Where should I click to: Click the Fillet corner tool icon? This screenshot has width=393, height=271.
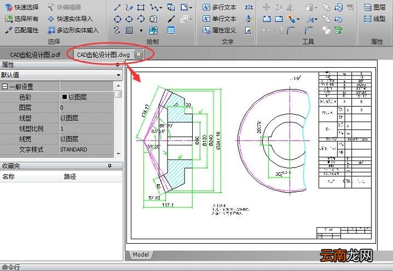pyautogui.click(x=291, y=30)
